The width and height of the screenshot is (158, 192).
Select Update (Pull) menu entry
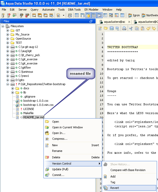[73, 169]
